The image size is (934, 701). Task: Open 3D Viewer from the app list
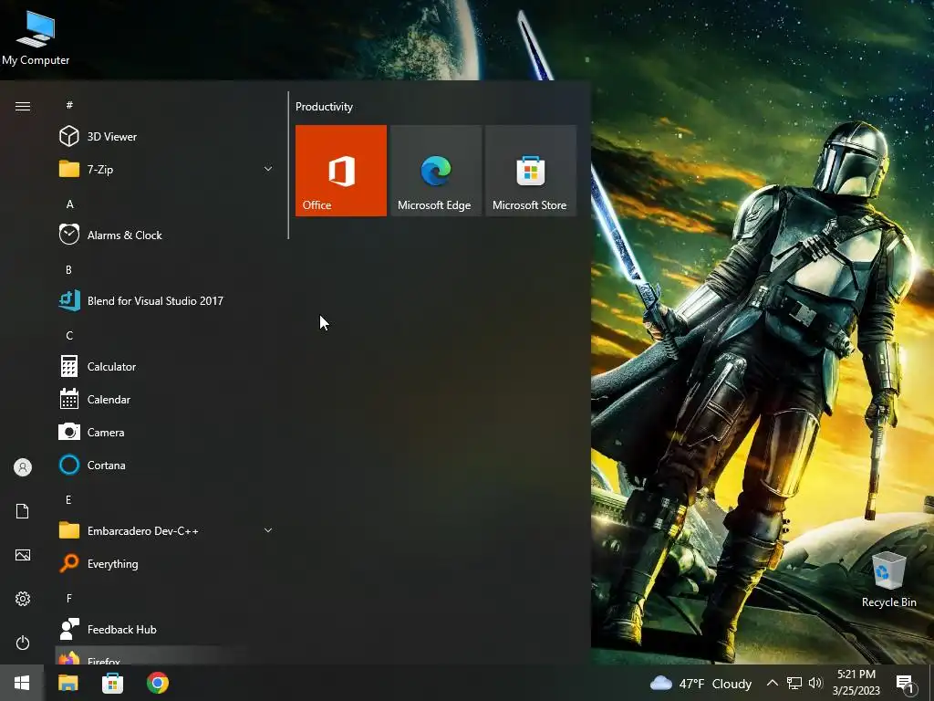(x=166, y=137)
